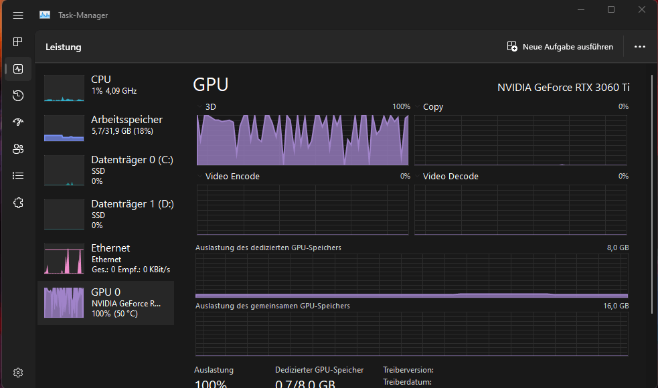The height and width of the screenshot is (388, 658).
Task: Click Neue Aufgabe ausführen button
Action: (x=560, y=47)
